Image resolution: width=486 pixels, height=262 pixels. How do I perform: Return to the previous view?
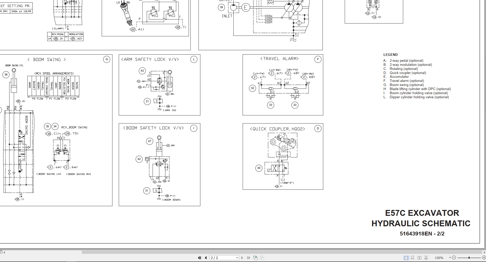[255, 258]
